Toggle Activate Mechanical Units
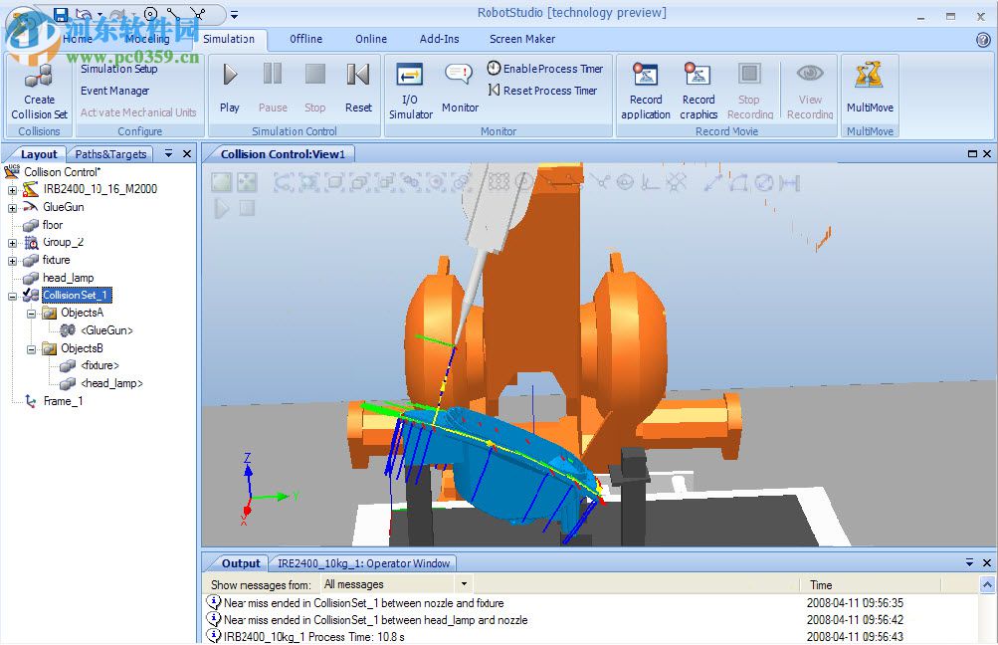 pyautogui.click(x=138, y=111)
